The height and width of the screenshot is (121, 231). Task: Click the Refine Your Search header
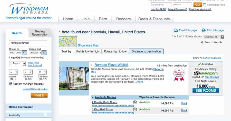pos(28,107)
